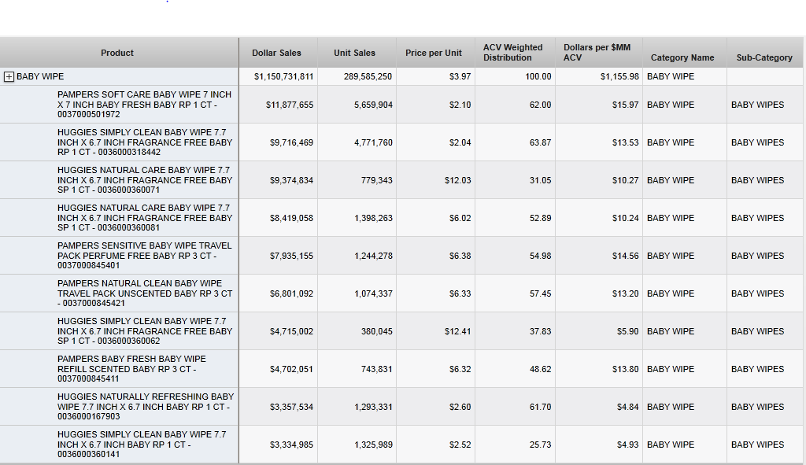Click the Huggies Simply Clean 0036000318442 product row
Image resolution: width=806 pixels, height=465 pixels.
(145, 142)
